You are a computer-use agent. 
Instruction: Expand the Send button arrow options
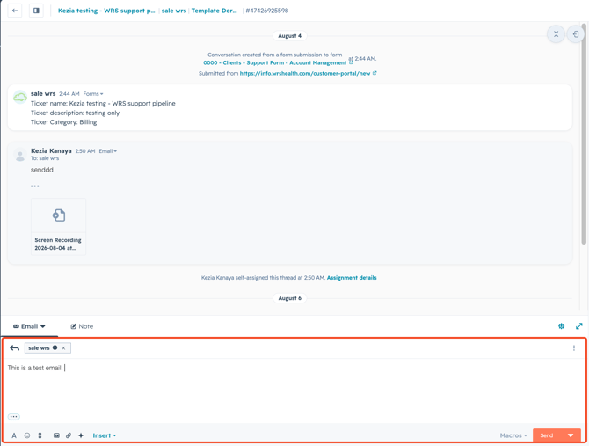571,435
